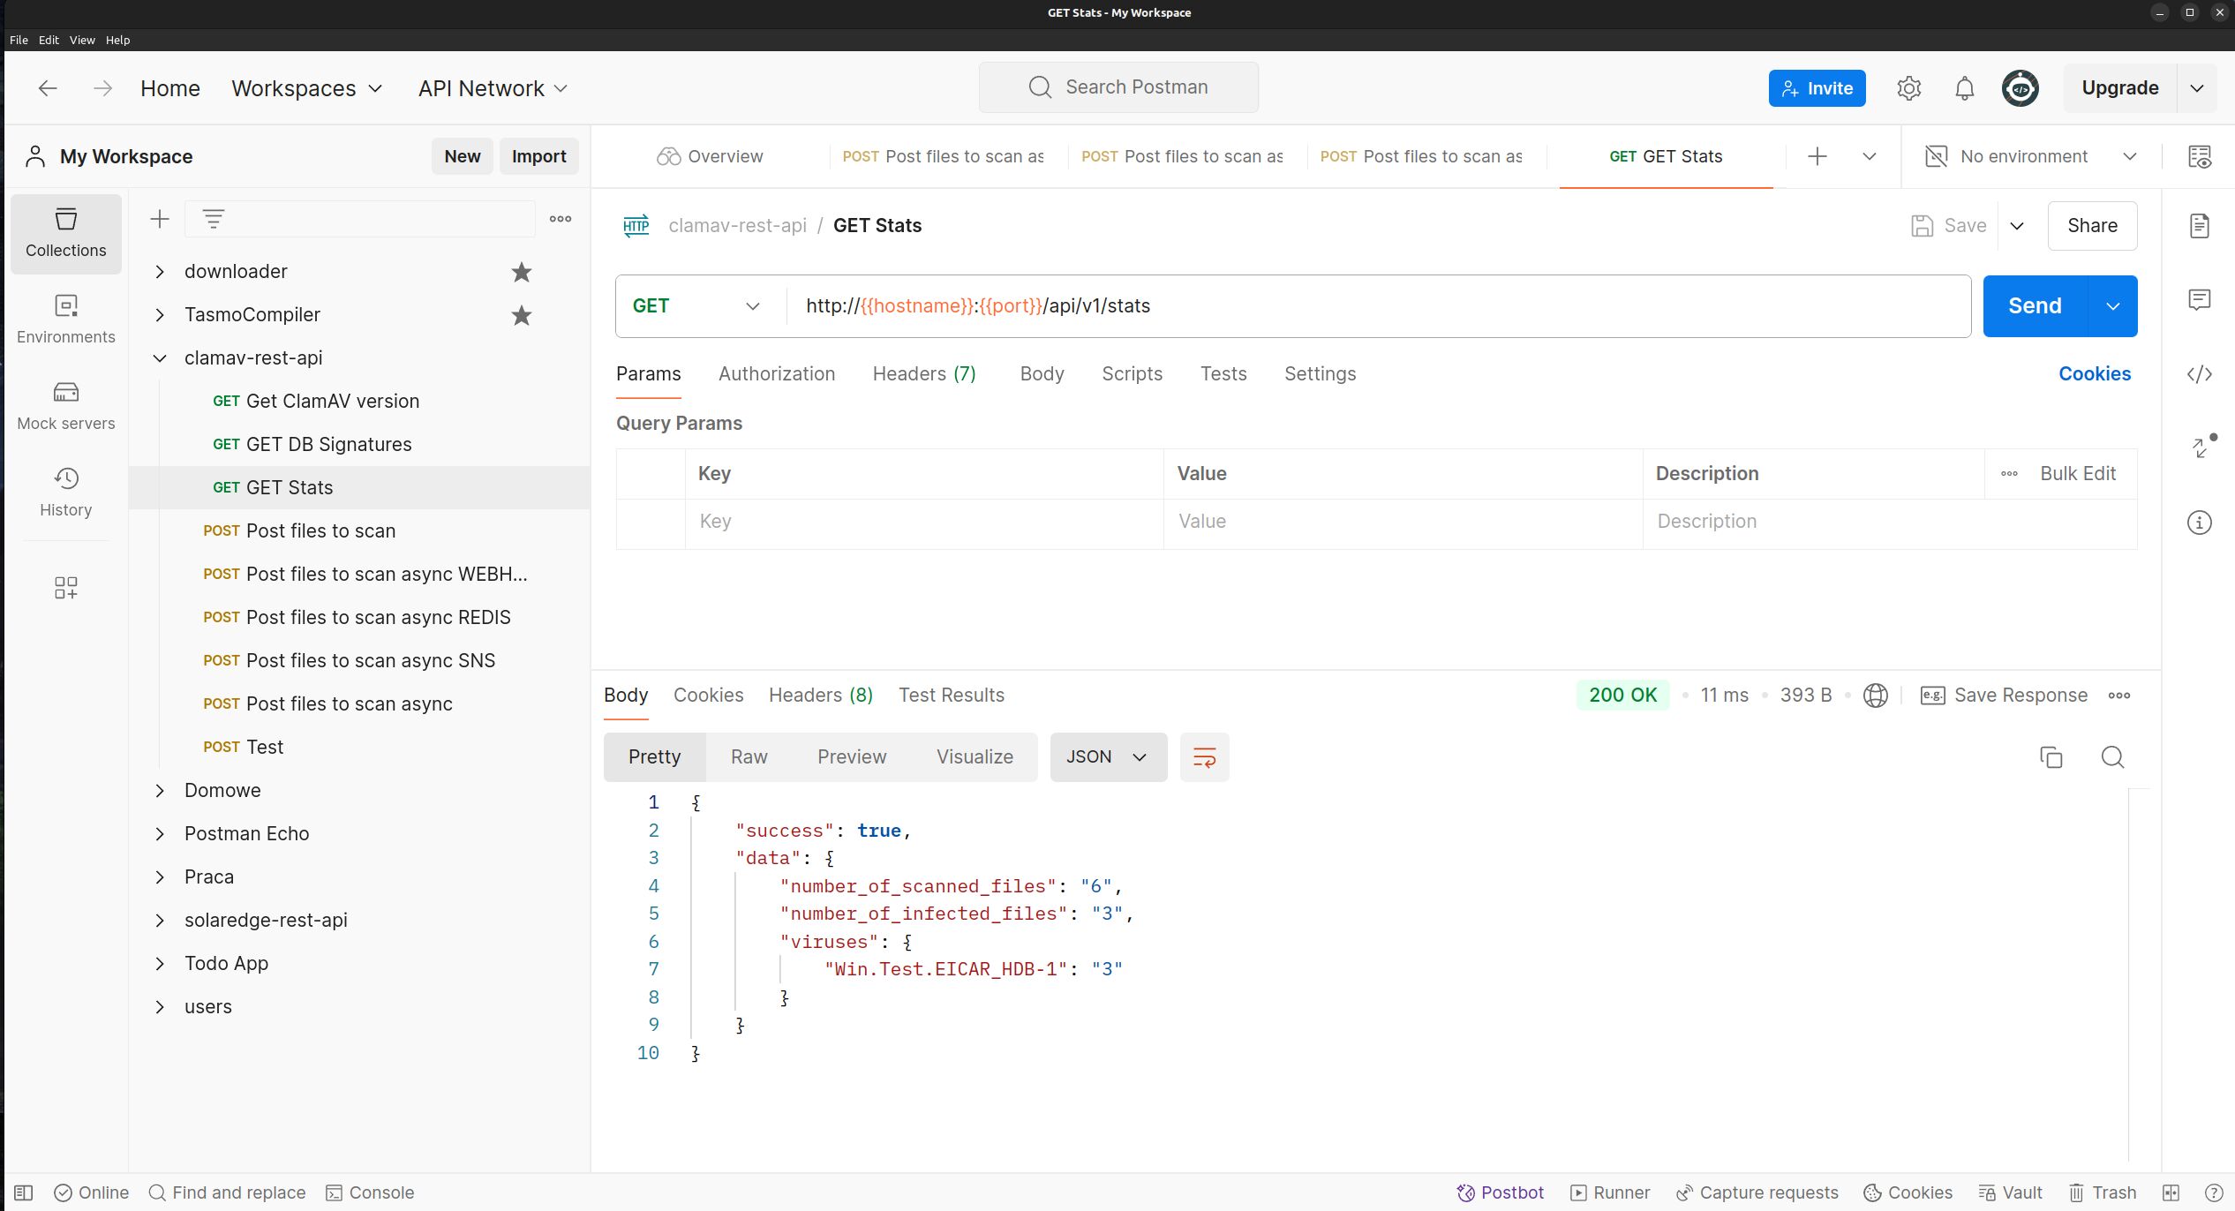Click the network globe icon in response bar
2235x1211 pixels.
tap(1875, 696)
